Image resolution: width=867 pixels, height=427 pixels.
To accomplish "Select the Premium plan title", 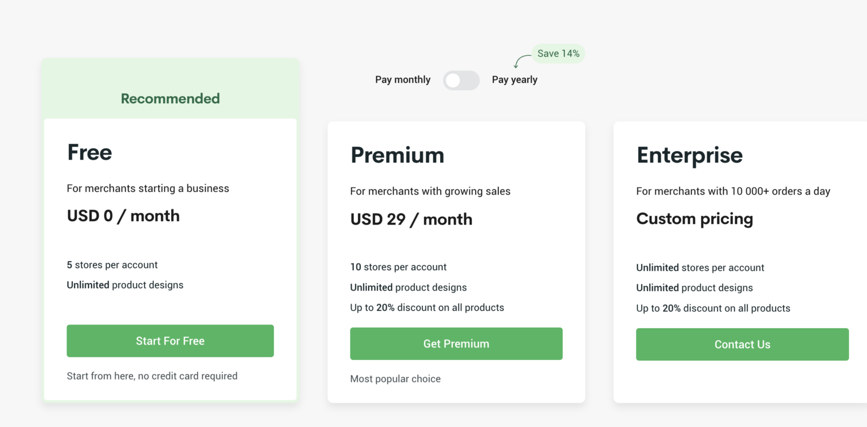I will pyautogui.click(x=397, y=155).
